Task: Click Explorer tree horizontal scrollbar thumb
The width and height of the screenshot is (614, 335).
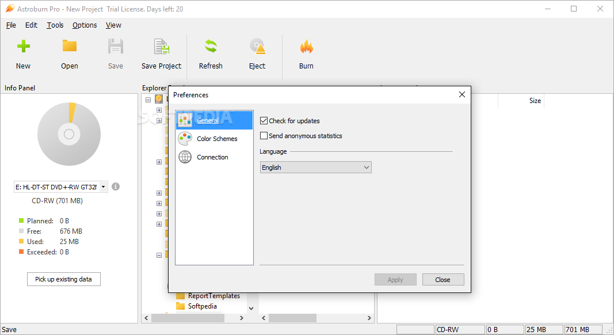Action: click(x=188, y=318)
